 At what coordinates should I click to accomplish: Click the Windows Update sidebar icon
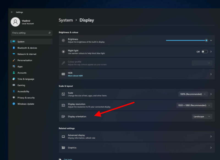(14, 104)
